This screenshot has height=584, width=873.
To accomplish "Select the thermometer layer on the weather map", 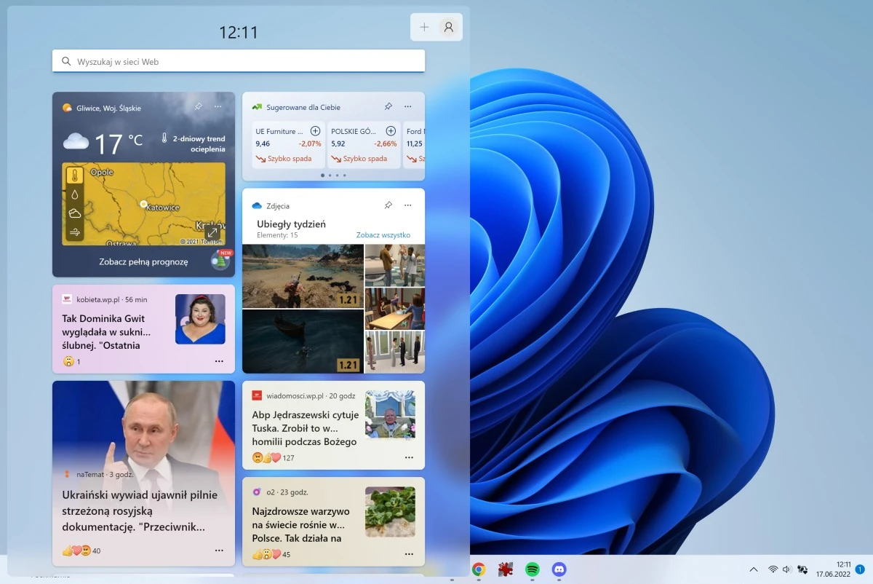I will click(x=75, y=175).
